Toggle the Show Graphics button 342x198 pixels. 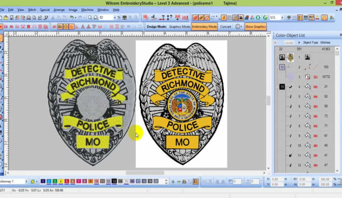[255, 26]
